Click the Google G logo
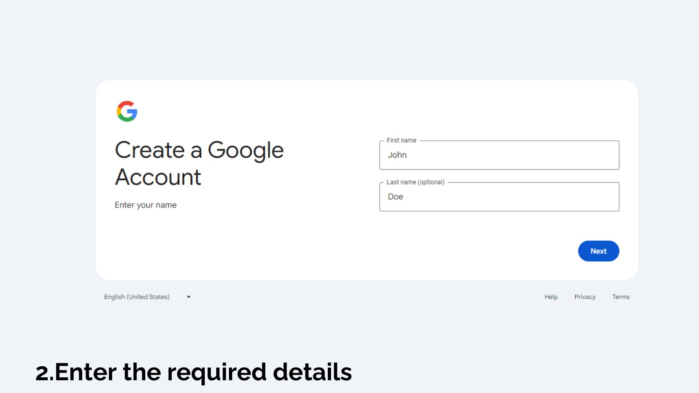The image size is (699, 393). pos(127,111)
